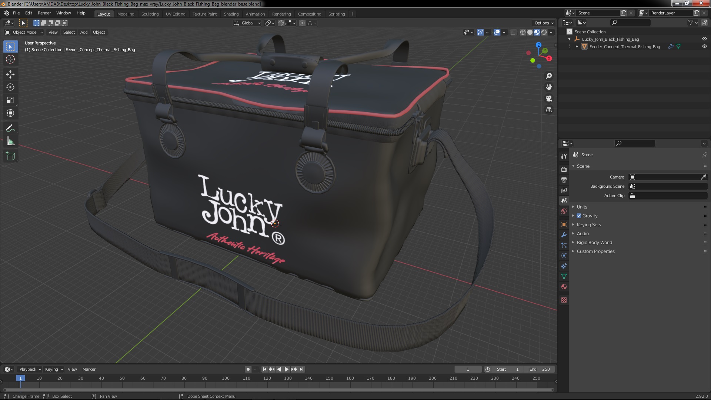Viewport: 711px width, 400px height.
Task: Jump to the timeline end frame
Action: pos(302,369)
